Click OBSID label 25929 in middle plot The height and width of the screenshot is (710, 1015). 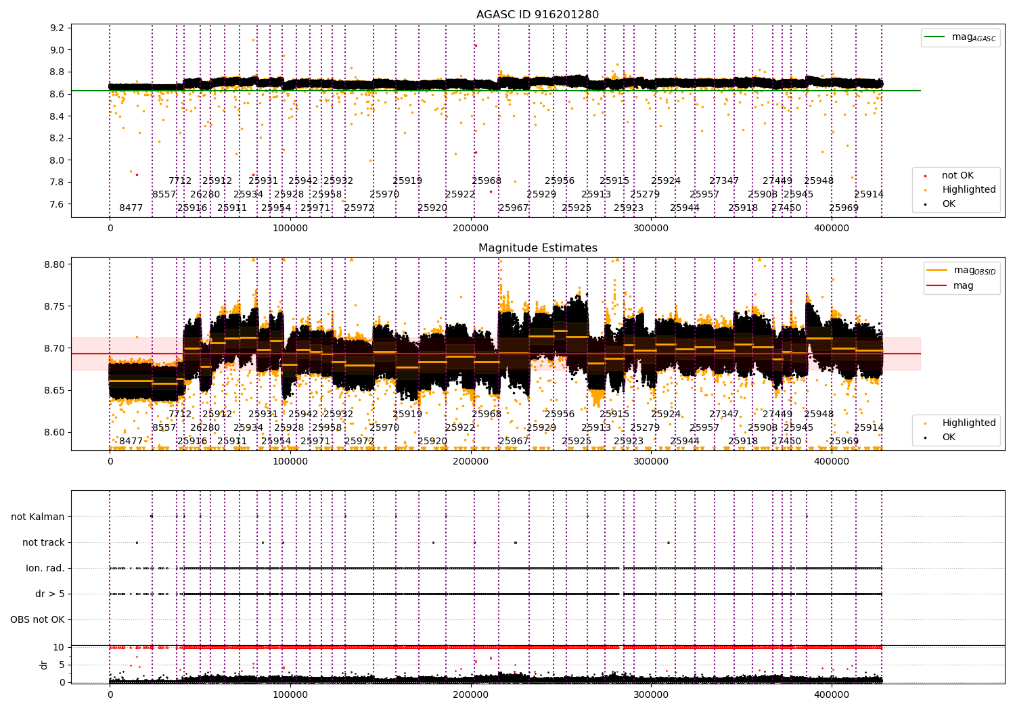pos(541,428)
